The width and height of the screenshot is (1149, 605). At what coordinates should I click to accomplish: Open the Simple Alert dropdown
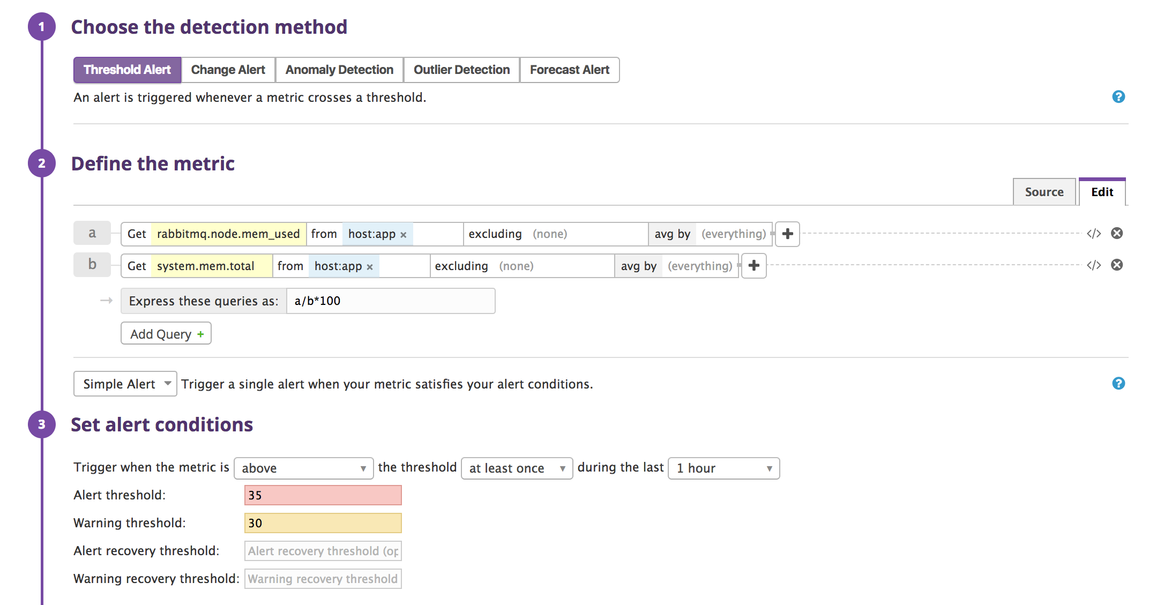pyautogui.click(x=125, y=384)
